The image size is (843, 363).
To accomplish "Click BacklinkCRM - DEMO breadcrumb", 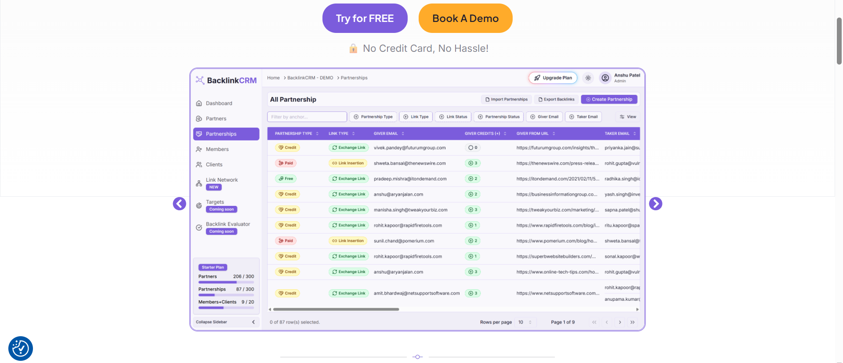I will 310,78.
